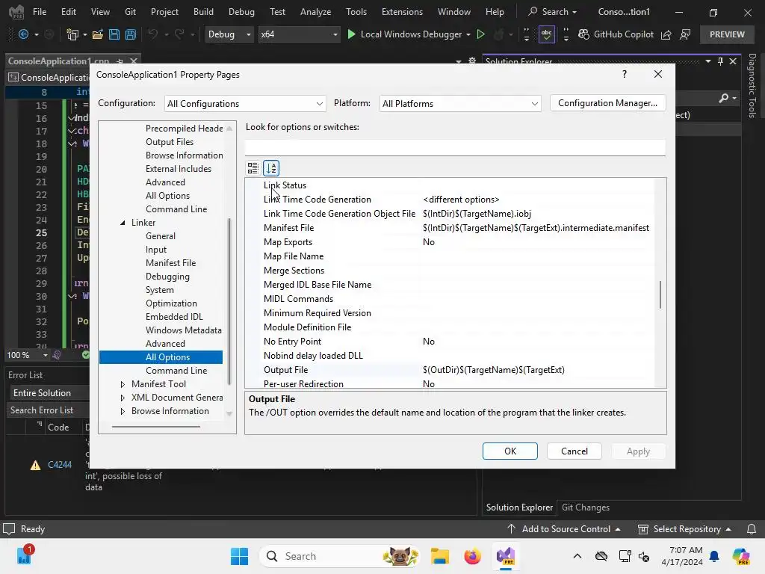The width and height of the screenshot is (765, 574).
Task: Open the Entire Solution filter dropdown
Action: [x=49, y=393]
